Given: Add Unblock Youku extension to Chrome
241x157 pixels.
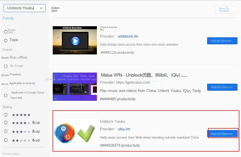Looking at the screenshot, I should (222, 134).
